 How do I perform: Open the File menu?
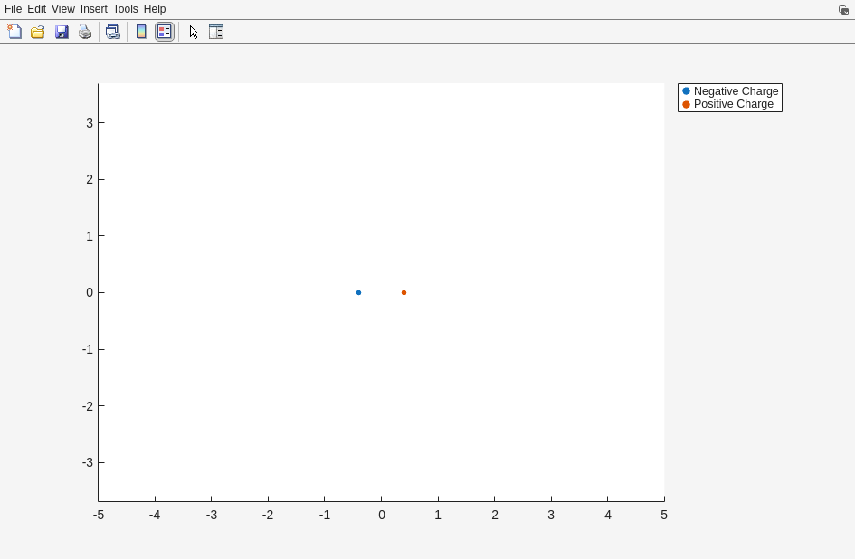pyautogui.click(x=13, y=9)
